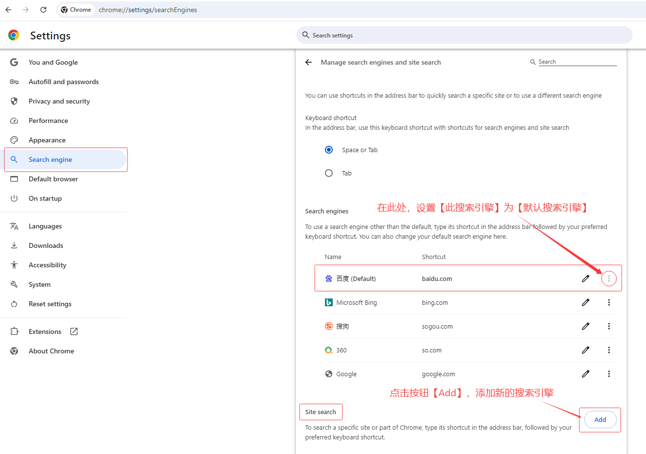Click the sogou.com shortcut text

click(437, 326)
